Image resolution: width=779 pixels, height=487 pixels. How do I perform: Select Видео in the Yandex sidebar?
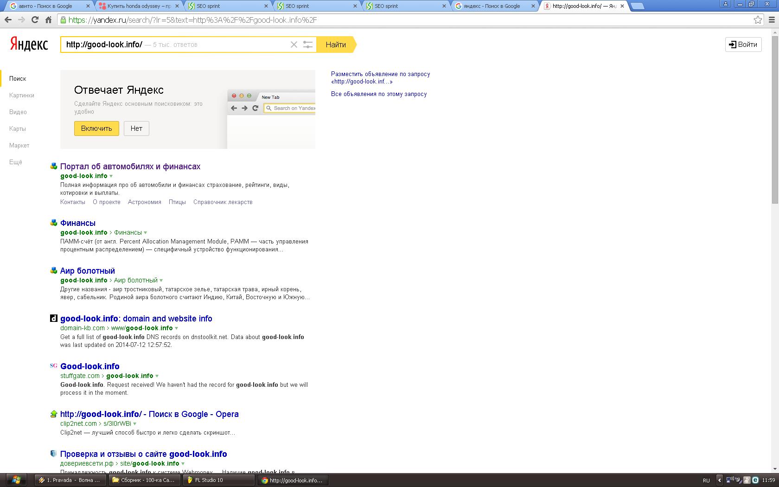coord(18,112)
